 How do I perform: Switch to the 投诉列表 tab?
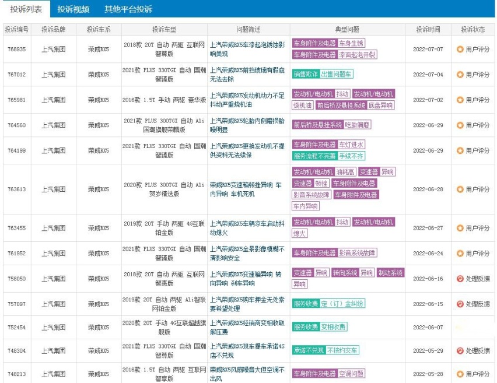(26, 9)
